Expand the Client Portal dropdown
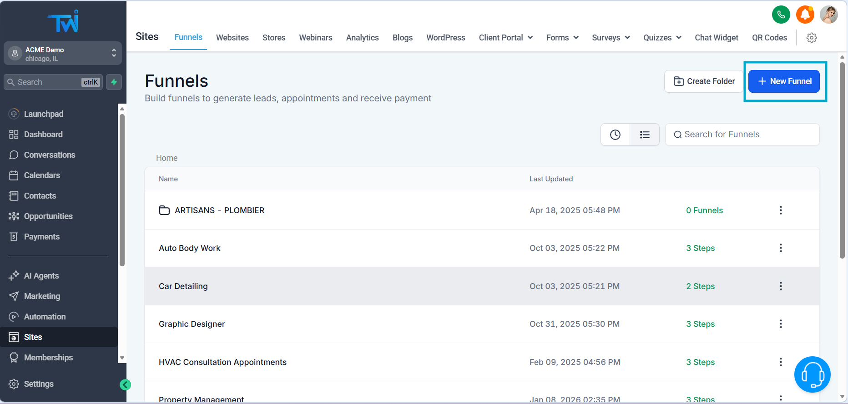The height and width of the screenshot is (404, 848). point(505,38)
